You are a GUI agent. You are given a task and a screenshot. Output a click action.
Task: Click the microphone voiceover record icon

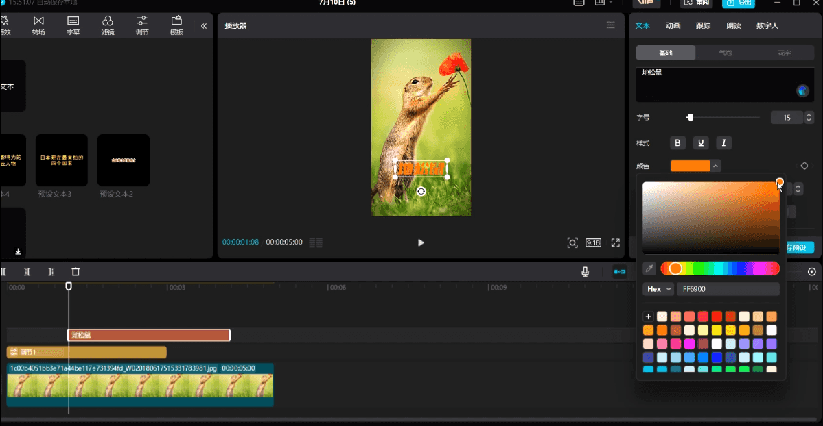[586, 271]
